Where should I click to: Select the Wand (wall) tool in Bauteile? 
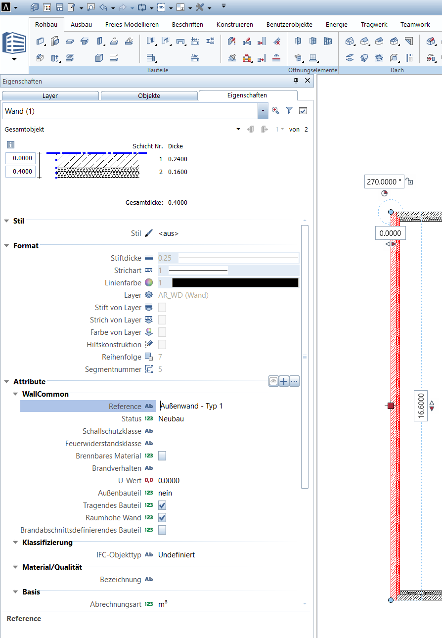[x=41, y=42]
